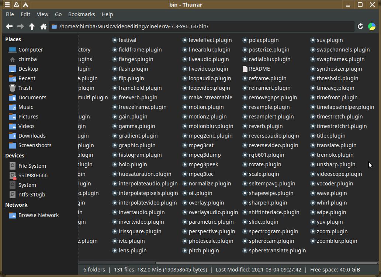Go back with the left arrow button
This screenshot has height=277, width=381.
9,26
